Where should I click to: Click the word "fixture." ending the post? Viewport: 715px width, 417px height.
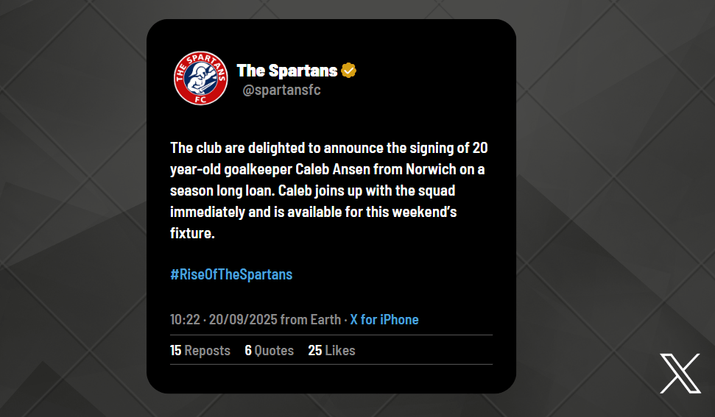point(191,233)
